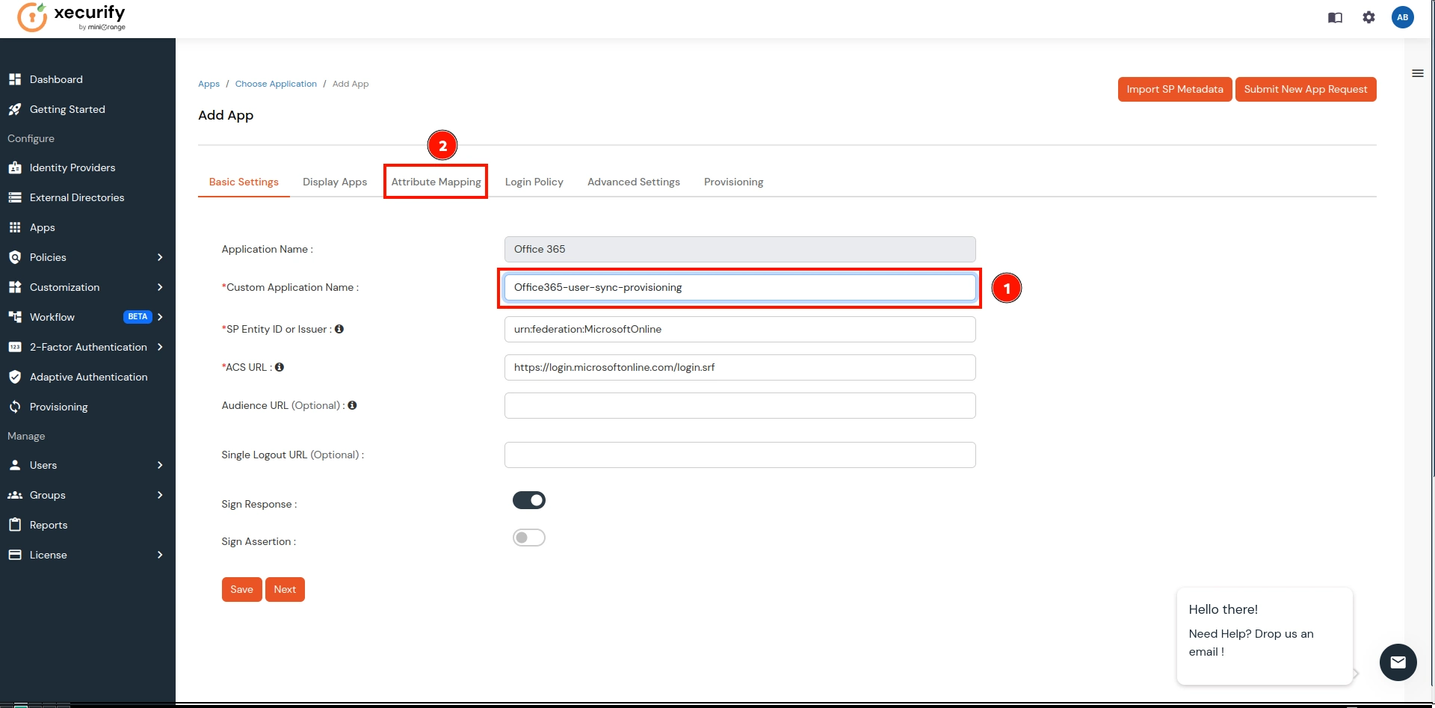
Task: Open Identity Providers in the sidebar
Action: tap(72, 167)
